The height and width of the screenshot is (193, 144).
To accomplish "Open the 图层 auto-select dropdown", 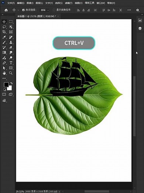I will 45,10.
